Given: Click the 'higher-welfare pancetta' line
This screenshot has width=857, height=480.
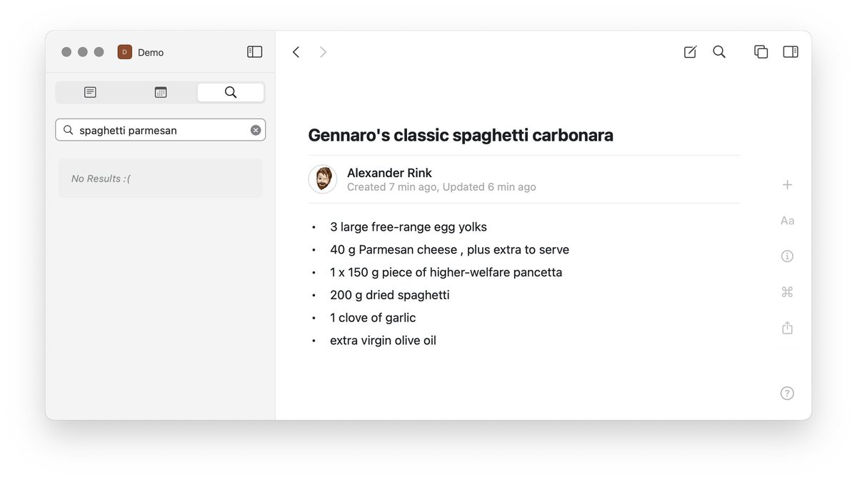Looking at the screenshot, I should (x=446, y=273).
